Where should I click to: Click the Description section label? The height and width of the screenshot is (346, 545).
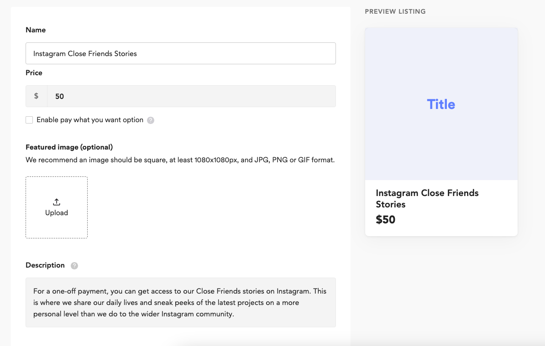coord(45,265)
